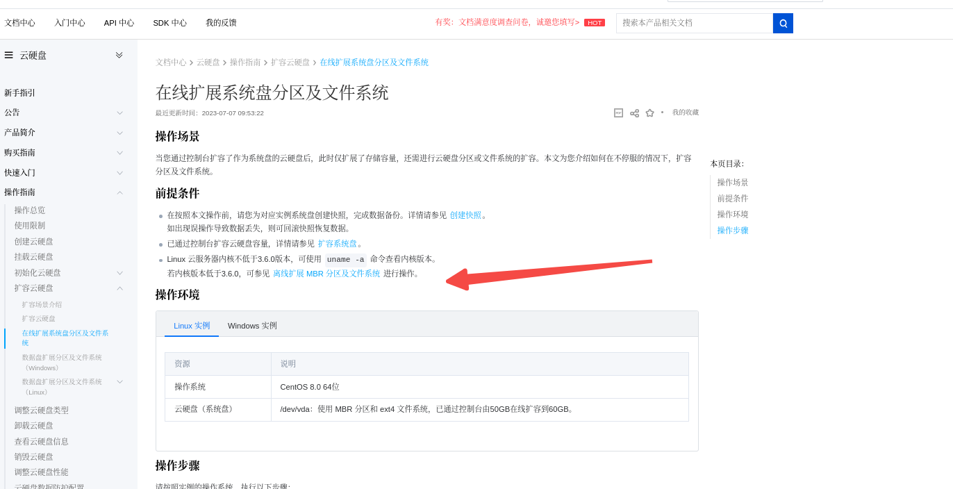Expand the 购买指南 section

[x=119, y=153]
